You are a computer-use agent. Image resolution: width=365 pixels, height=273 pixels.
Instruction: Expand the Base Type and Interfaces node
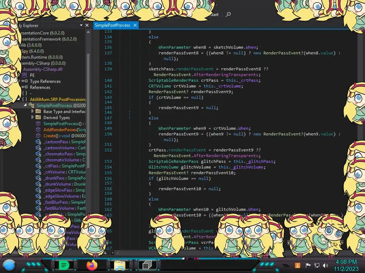(32, 111)
